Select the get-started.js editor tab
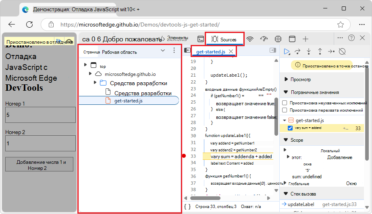 (x=211, y=51)
